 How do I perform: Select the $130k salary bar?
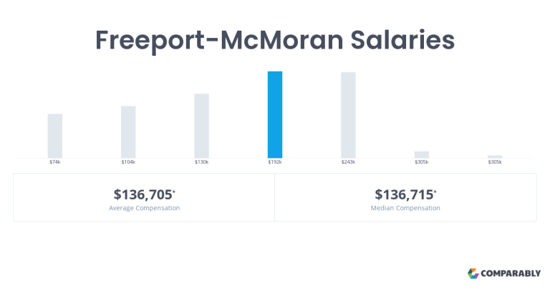point(202,126)
